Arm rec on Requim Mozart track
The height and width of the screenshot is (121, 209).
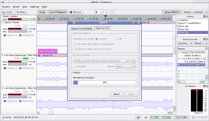(32, 25)
